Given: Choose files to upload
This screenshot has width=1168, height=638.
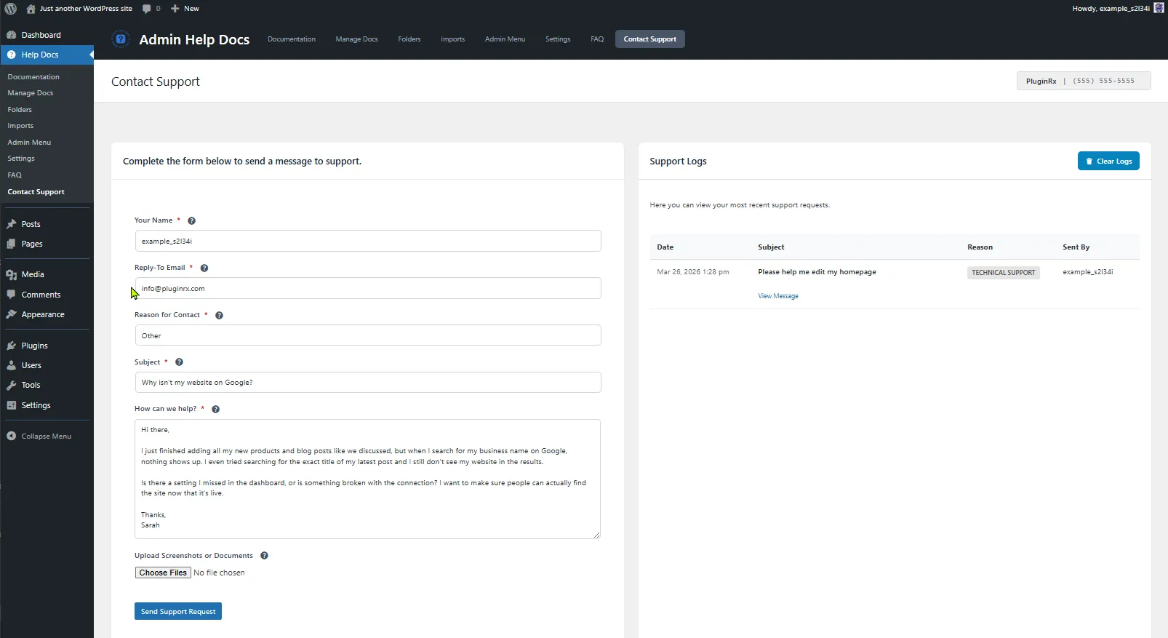Looking at the screenshot, I should pos(163,573).
